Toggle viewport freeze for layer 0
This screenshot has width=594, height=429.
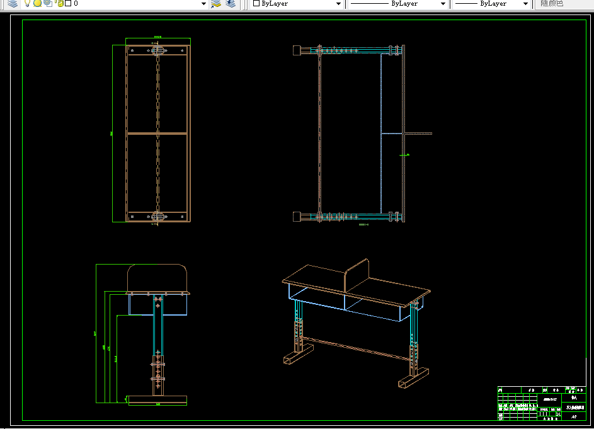tap(48, 3)
